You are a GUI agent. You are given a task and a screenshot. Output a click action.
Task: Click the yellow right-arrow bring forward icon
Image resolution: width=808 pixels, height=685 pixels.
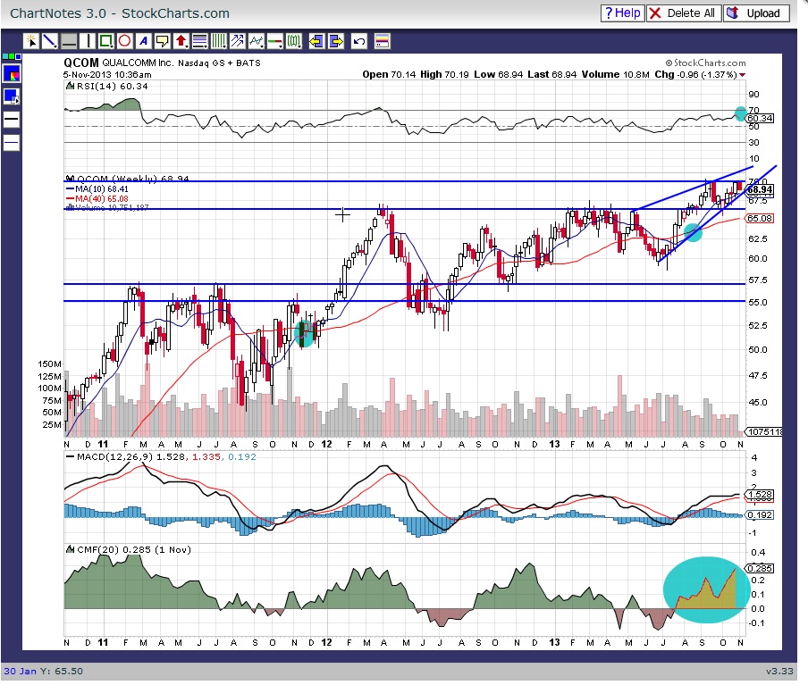pyautogui.click(x=336, y=41)
